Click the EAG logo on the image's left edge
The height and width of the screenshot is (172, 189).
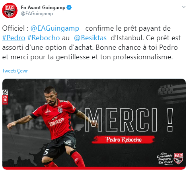[5, 97]
